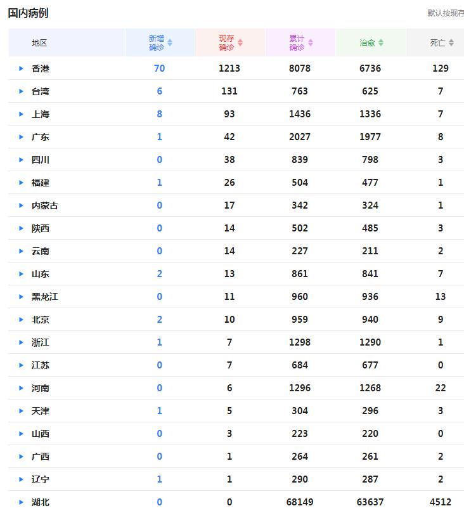Click the 默认按现存 sorting note
The width and height of the screenshot is (464, 513).
[x=445, y=13]
